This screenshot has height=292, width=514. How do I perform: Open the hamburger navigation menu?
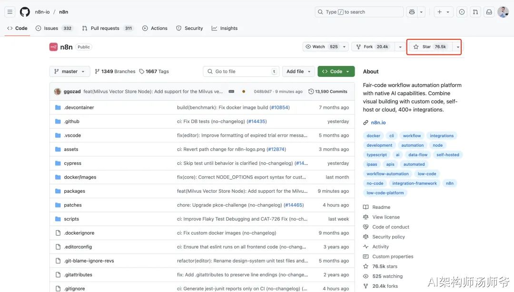click(x=10, y=12)
